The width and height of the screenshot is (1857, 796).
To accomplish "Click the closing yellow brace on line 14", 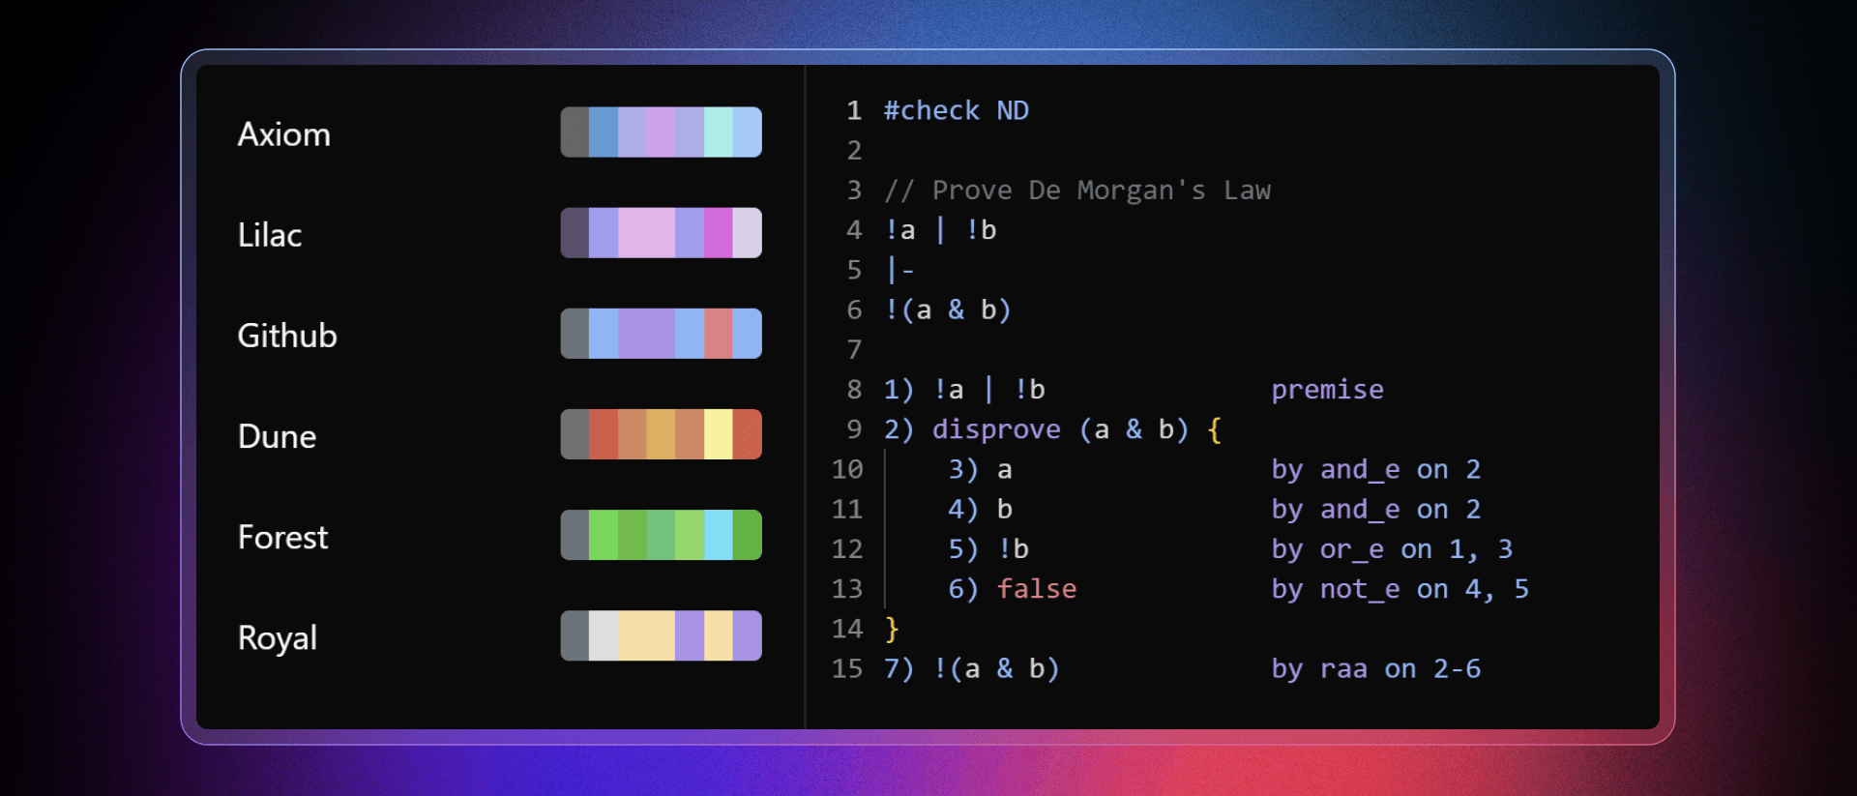I will [x=892, y=629].
